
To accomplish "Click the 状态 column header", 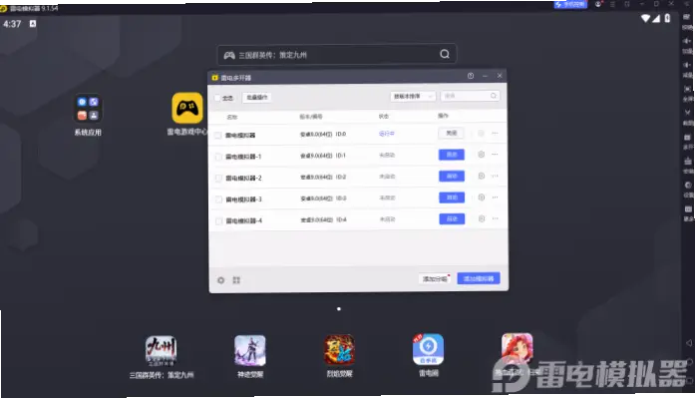I will tap(384, 116).
